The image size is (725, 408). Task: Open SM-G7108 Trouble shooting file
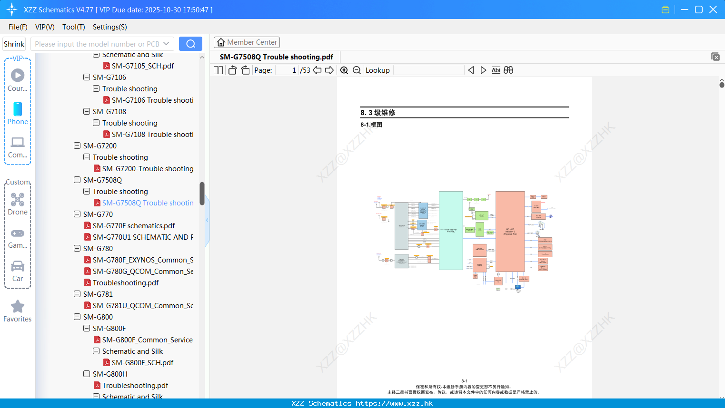tap(149, 134)
